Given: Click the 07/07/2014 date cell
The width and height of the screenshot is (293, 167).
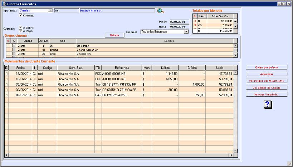Looking at the screenshot, I should point(20,95).
